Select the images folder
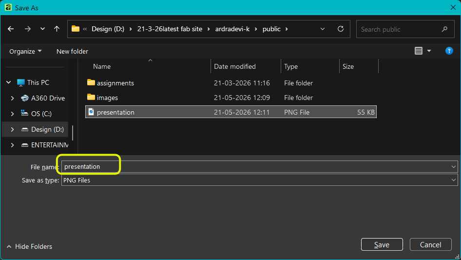 [231, 98]
